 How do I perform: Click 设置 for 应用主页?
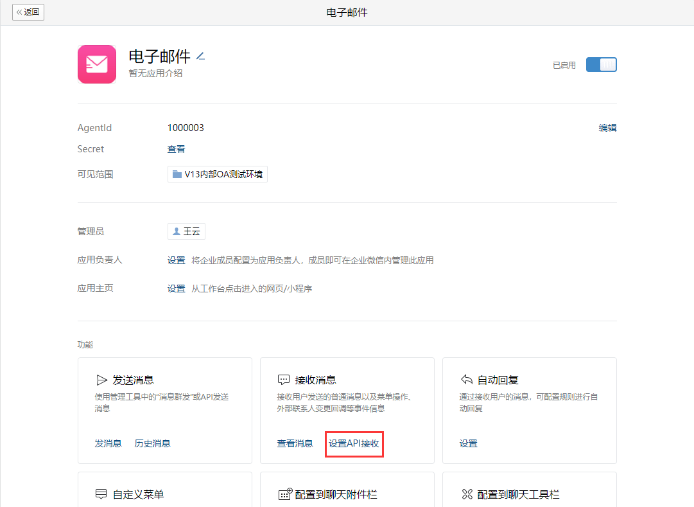tap(176, 289)
